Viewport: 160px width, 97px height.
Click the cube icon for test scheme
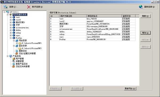14,17
